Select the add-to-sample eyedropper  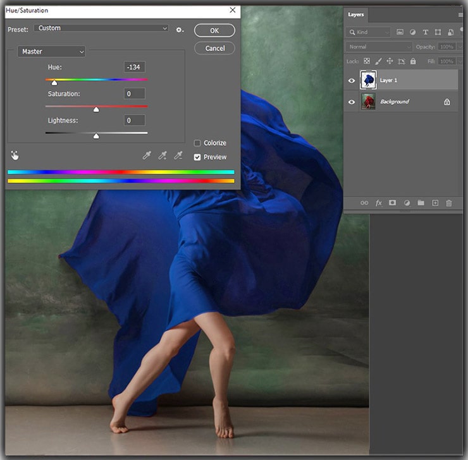point(163,155)
